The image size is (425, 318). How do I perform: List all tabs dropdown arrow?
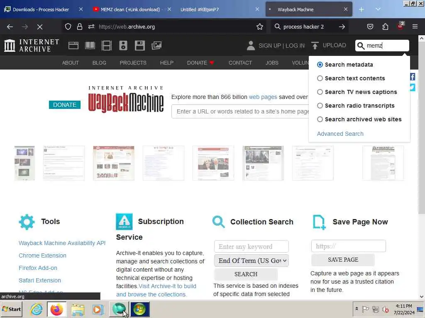click(x=378, y=10)
